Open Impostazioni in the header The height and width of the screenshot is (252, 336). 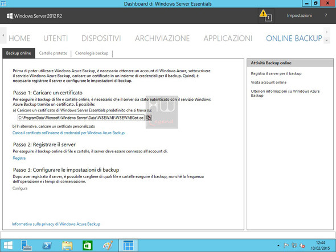click(299, 15)
